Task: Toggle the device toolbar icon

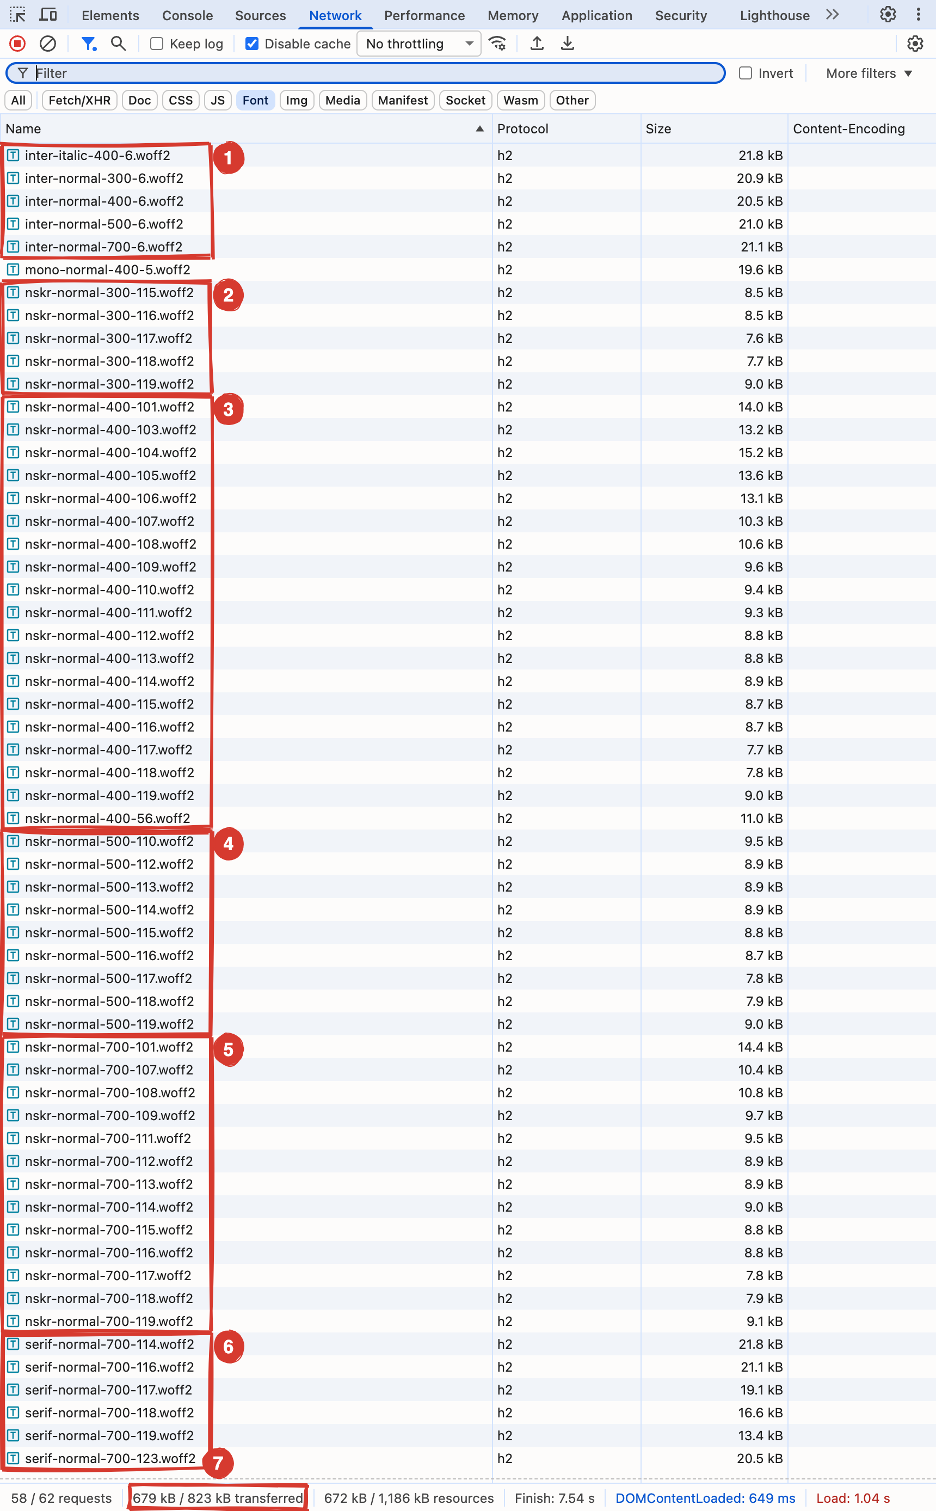Action: click(x=48, y=14)
